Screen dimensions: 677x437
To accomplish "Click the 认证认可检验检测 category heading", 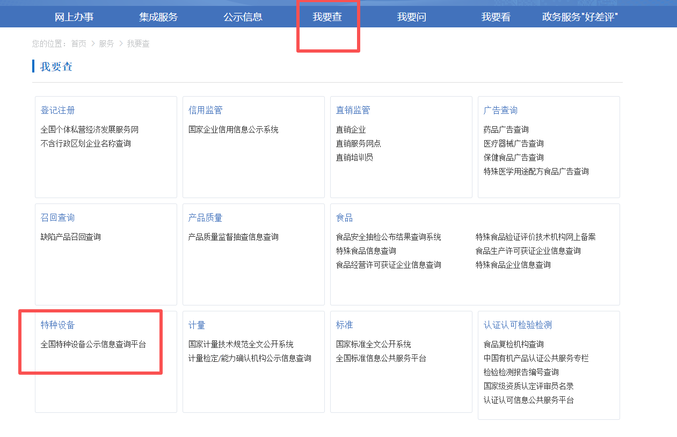I will (x=518, y=325).
